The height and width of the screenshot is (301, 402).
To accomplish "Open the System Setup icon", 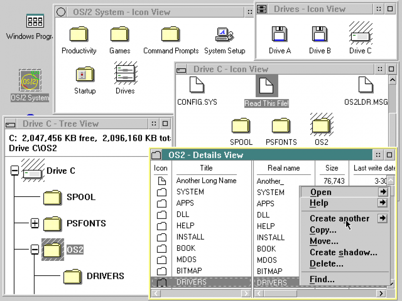I will [224, 35].
